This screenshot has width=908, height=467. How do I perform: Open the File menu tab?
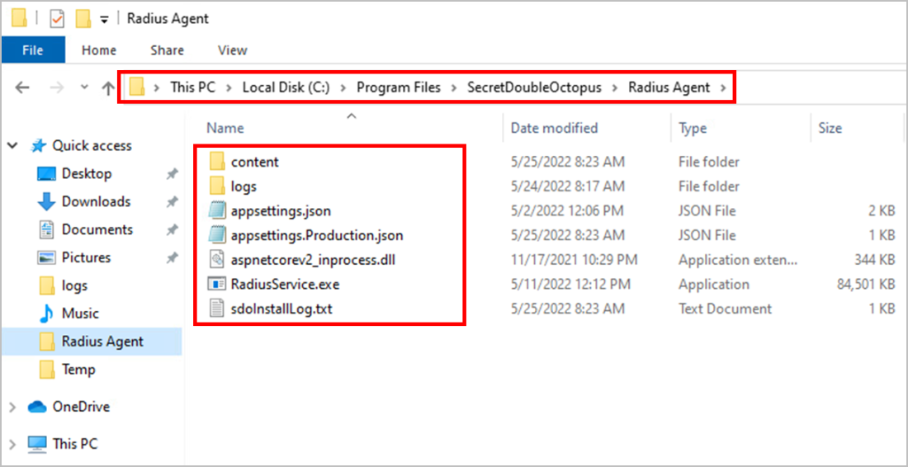coord(33,50)
